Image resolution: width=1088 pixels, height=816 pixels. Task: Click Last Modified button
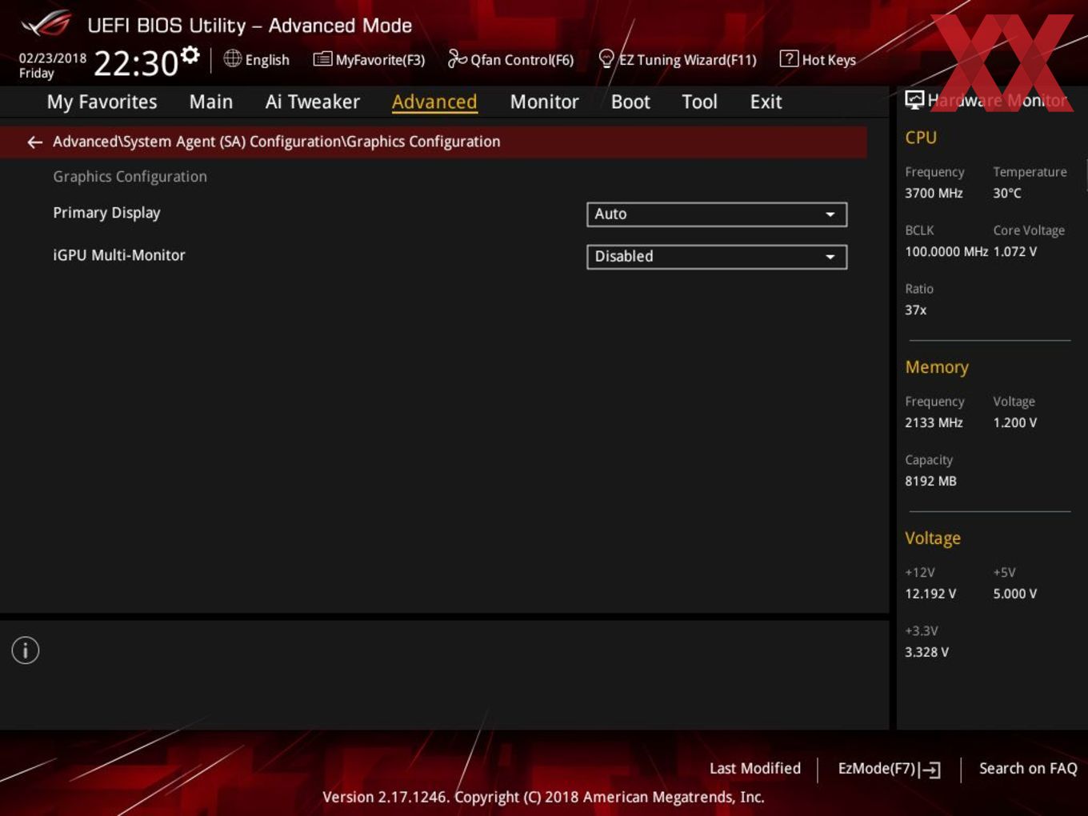coord(755,768)
